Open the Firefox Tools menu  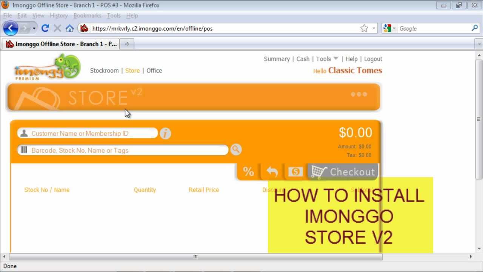(x=114, y=15)
